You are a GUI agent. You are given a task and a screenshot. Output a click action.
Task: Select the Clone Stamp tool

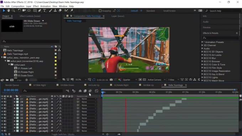tap(55, 10)
